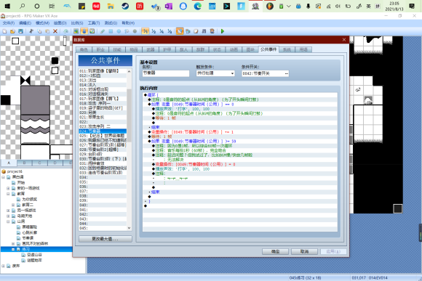The height and width of the screenshot is (281, 422).
Task: Select the Rectangle drawing tool
Action: pyautogui.click(x=111, y=31)
